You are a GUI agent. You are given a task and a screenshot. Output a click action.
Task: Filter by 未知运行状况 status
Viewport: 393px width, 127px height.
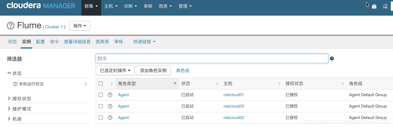(31, 84)
